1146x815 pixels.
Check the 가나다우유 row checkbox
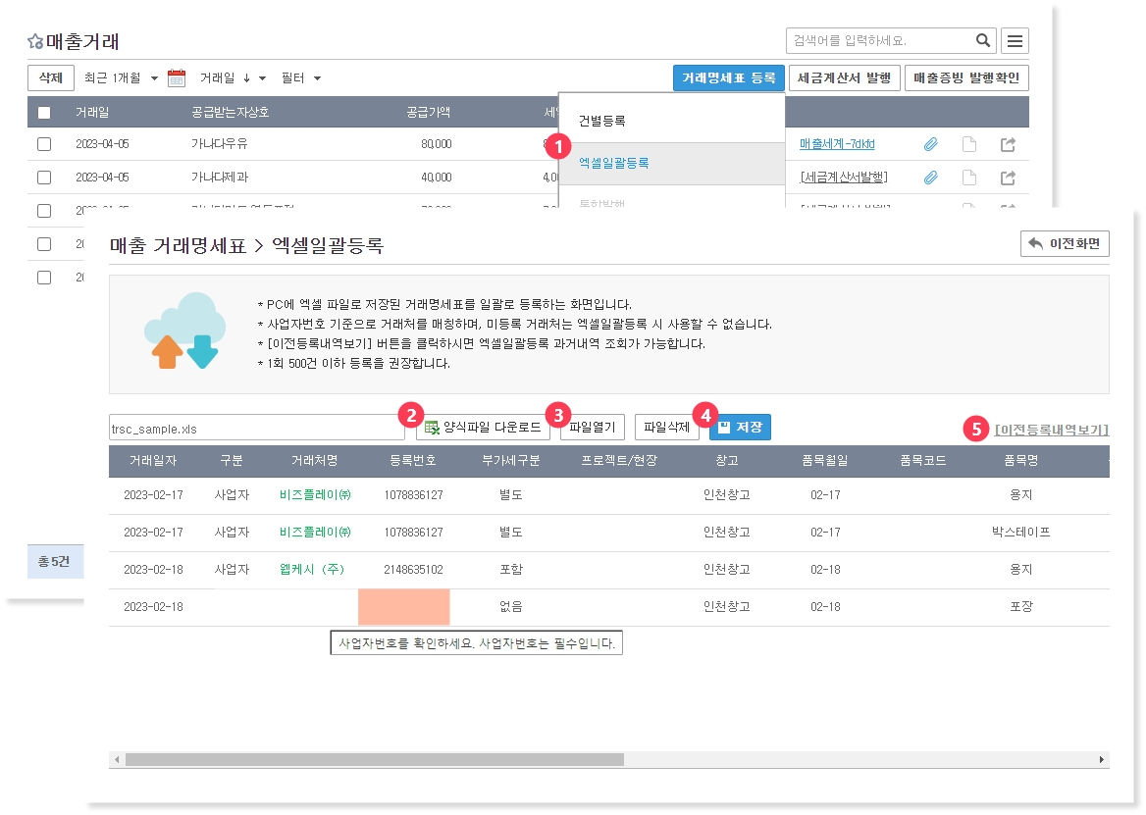(x=44, y=144)
